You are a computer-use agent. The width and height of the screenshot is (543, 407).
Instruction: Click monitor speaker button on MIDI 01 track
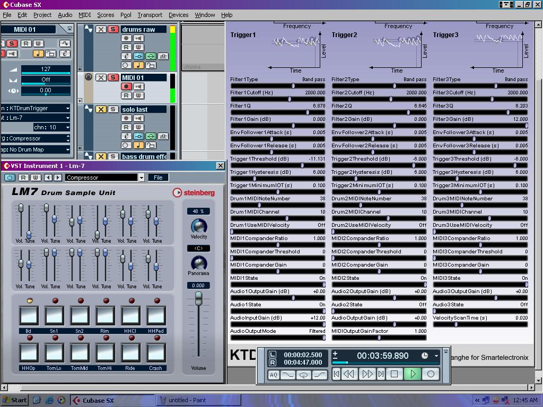tap(138, 86)
